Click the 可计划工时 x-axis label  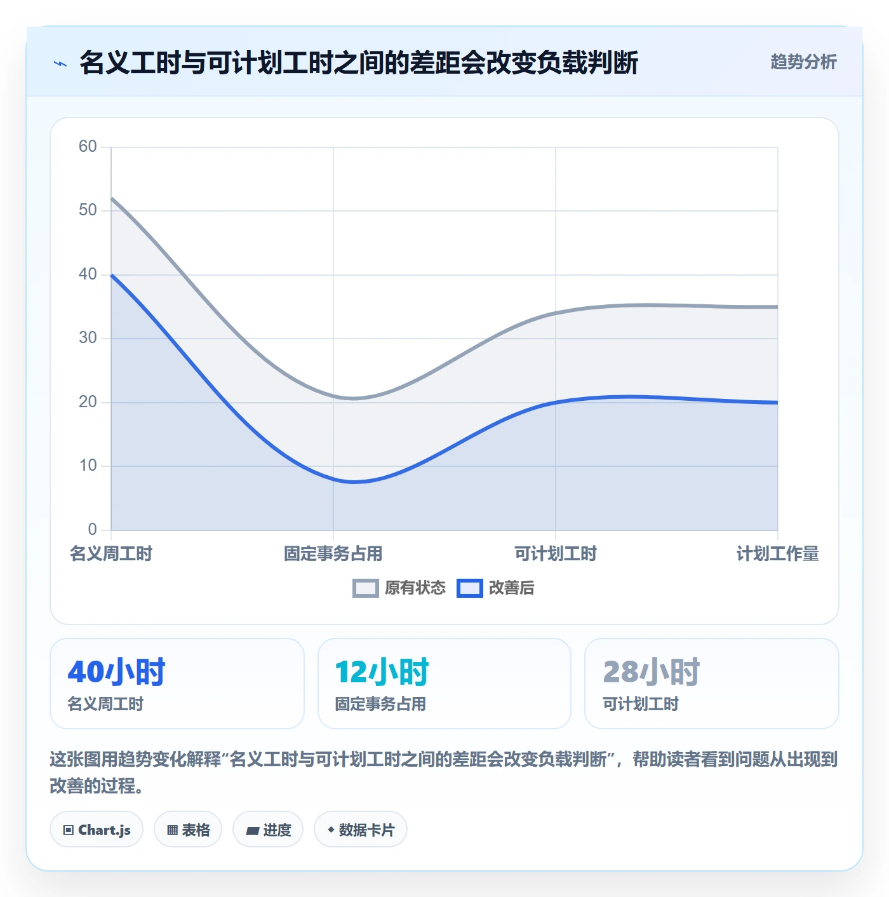[556, 554]
